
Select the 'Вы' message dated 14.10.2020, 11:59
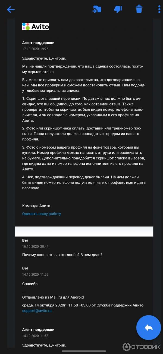coord(25,268)
